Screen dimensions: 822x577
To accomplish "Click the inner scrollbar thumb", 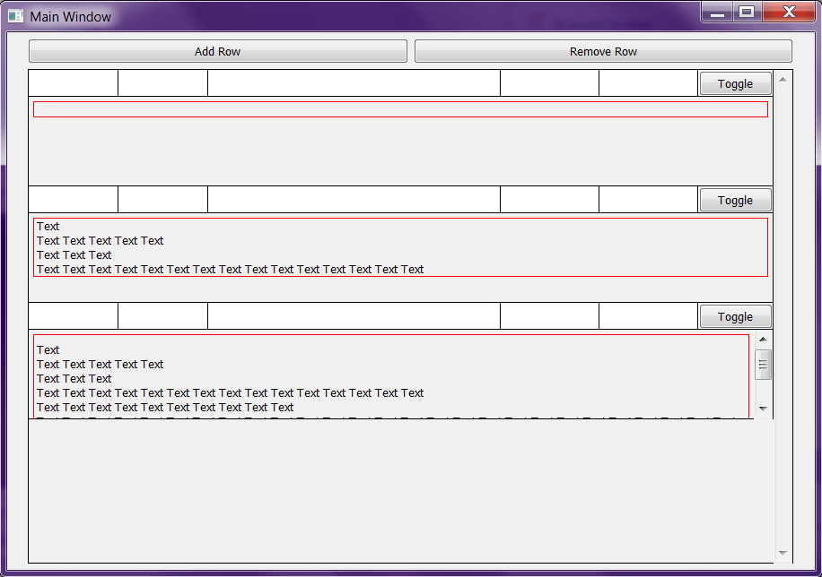I will pyautogui.click(x=763, y=364).
